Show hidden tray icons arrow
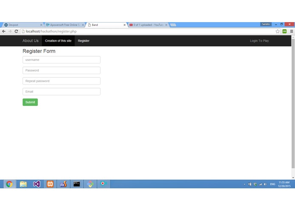 click(x=244, y=184)
